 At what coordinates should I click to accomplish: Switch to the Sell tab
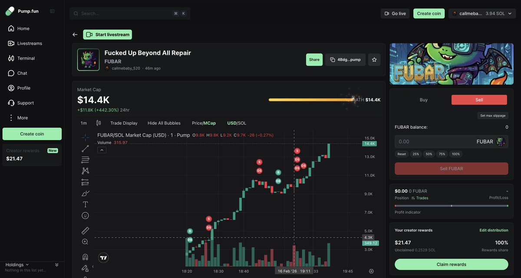coord(479,100)
